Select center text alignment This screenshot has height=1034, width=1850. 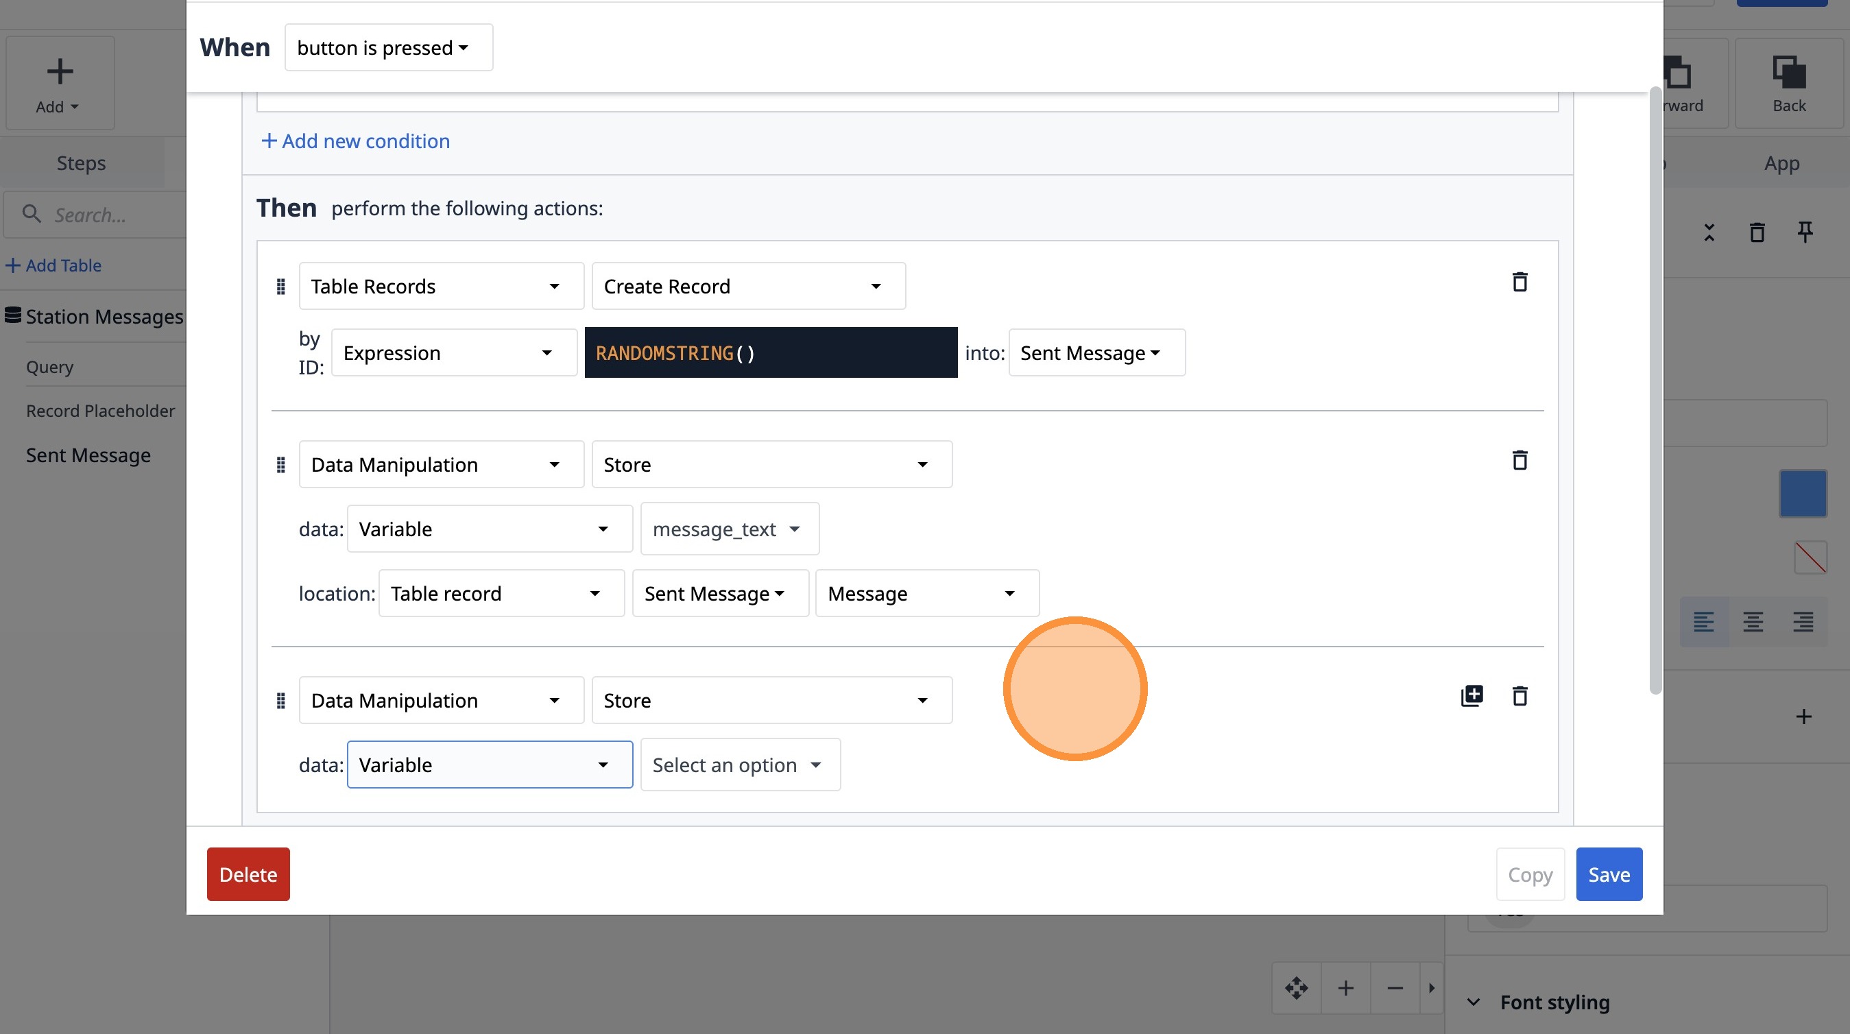[1753, 622]
